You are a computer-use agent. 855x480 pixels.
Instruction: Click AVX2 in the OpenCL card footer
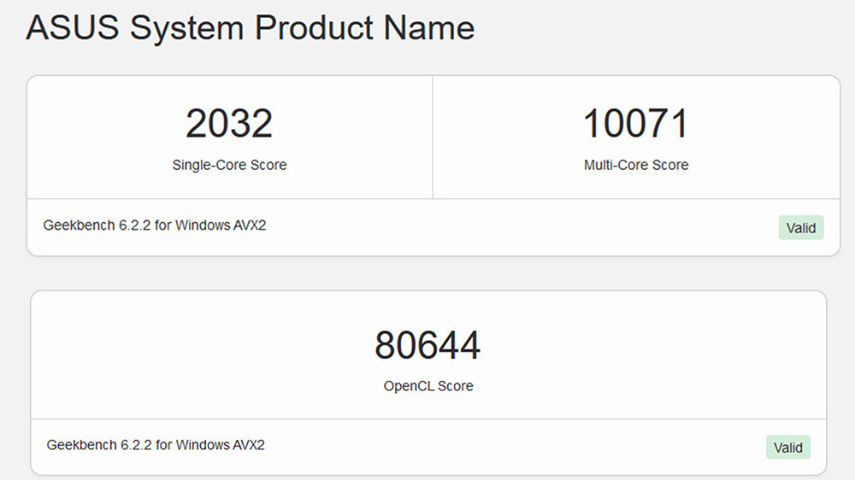click(x=249, y=445)
